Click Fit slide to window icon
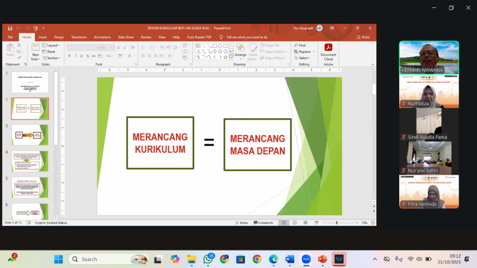This screenshot has height=268, width=477. click(372, 223)
